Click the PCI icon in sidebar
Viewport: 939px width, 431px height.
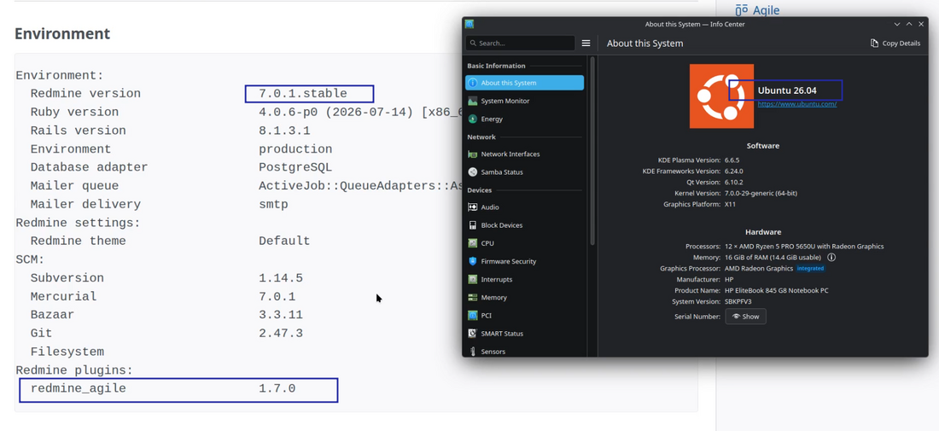[473, 316]
